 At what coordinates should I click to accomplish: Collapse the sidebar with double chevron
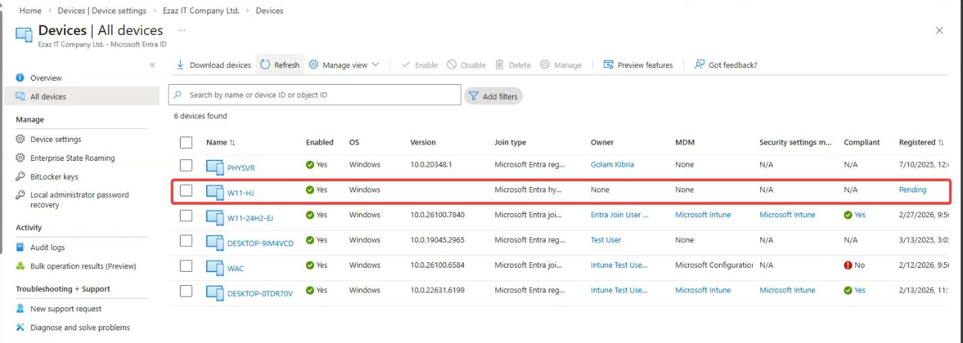pos(152,65)
